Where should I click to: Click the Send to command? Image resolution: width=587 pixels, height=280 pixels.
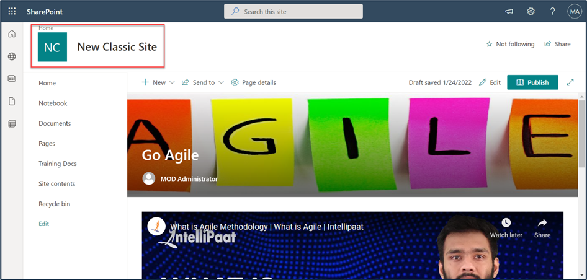point(199,82)
